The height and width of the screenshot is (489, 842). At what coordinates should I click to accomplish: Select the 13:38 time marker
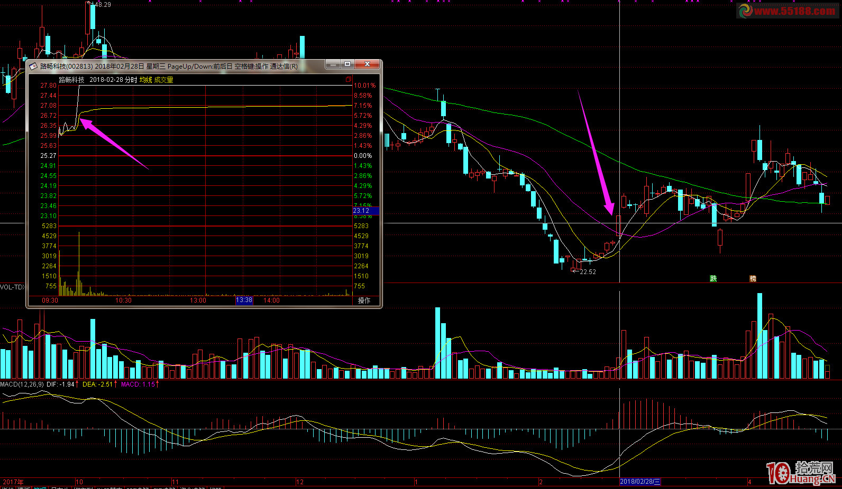(244, 300)
